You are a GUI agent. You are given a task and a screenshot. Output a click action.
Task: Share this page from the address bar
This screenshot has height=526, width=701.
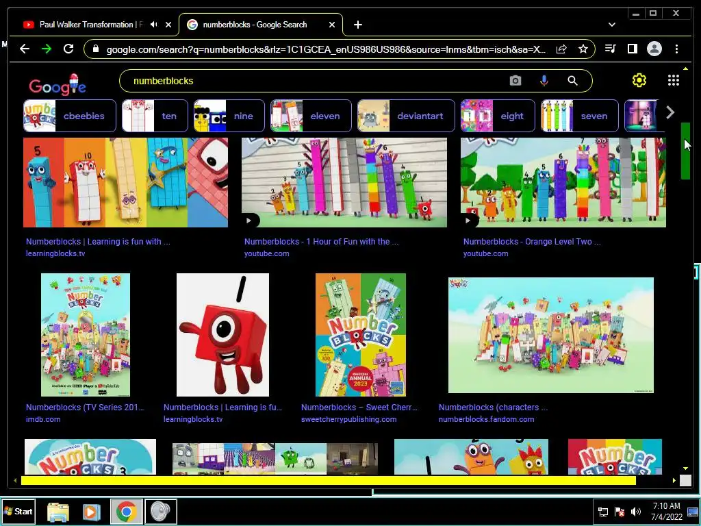[561, 49]
